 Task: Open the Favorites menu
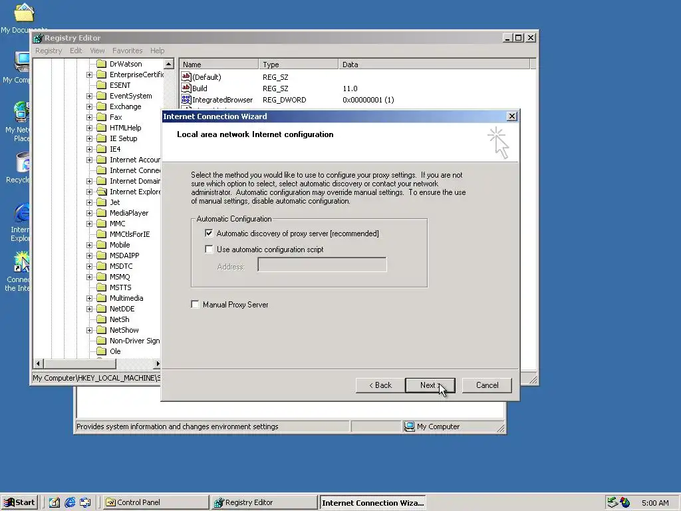tap(127, 51)
